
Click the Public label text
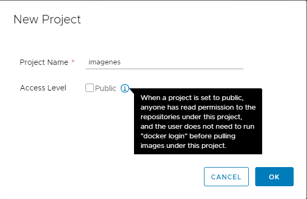[x=106, y=88]
